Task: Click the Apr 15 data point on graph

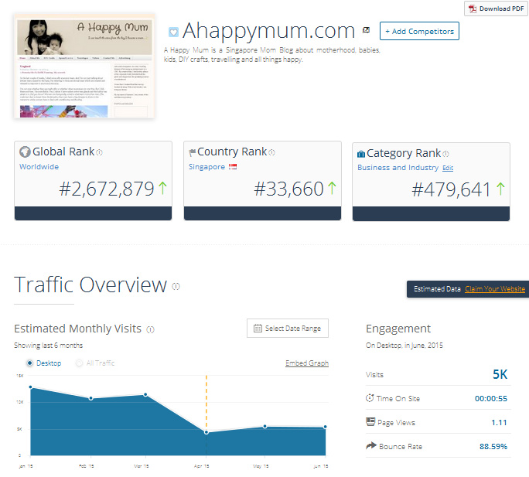Action: 206,432
